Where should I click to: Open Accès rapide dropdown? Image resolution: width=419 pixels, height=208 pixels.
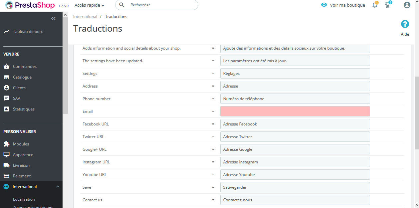[x=89, y=5]
